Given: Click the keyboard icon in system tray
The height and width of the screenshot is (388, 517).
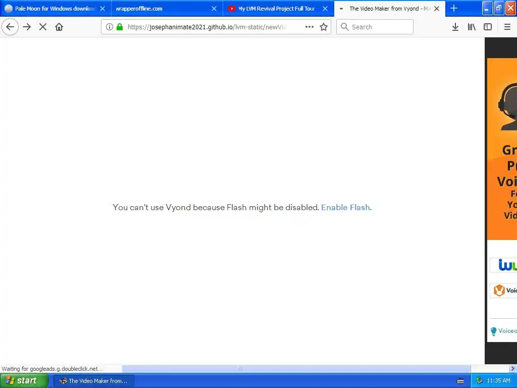Looking at the screenshot, I should point(460,381).
